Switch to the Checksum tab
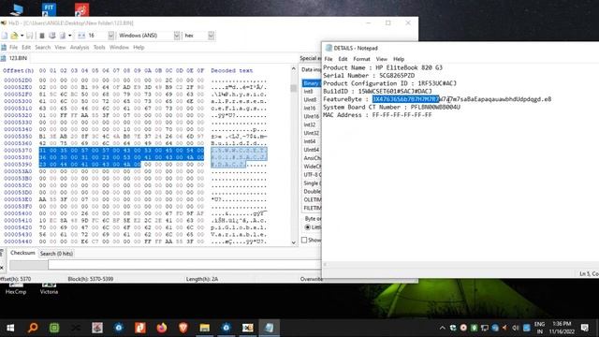 [22, 253]
